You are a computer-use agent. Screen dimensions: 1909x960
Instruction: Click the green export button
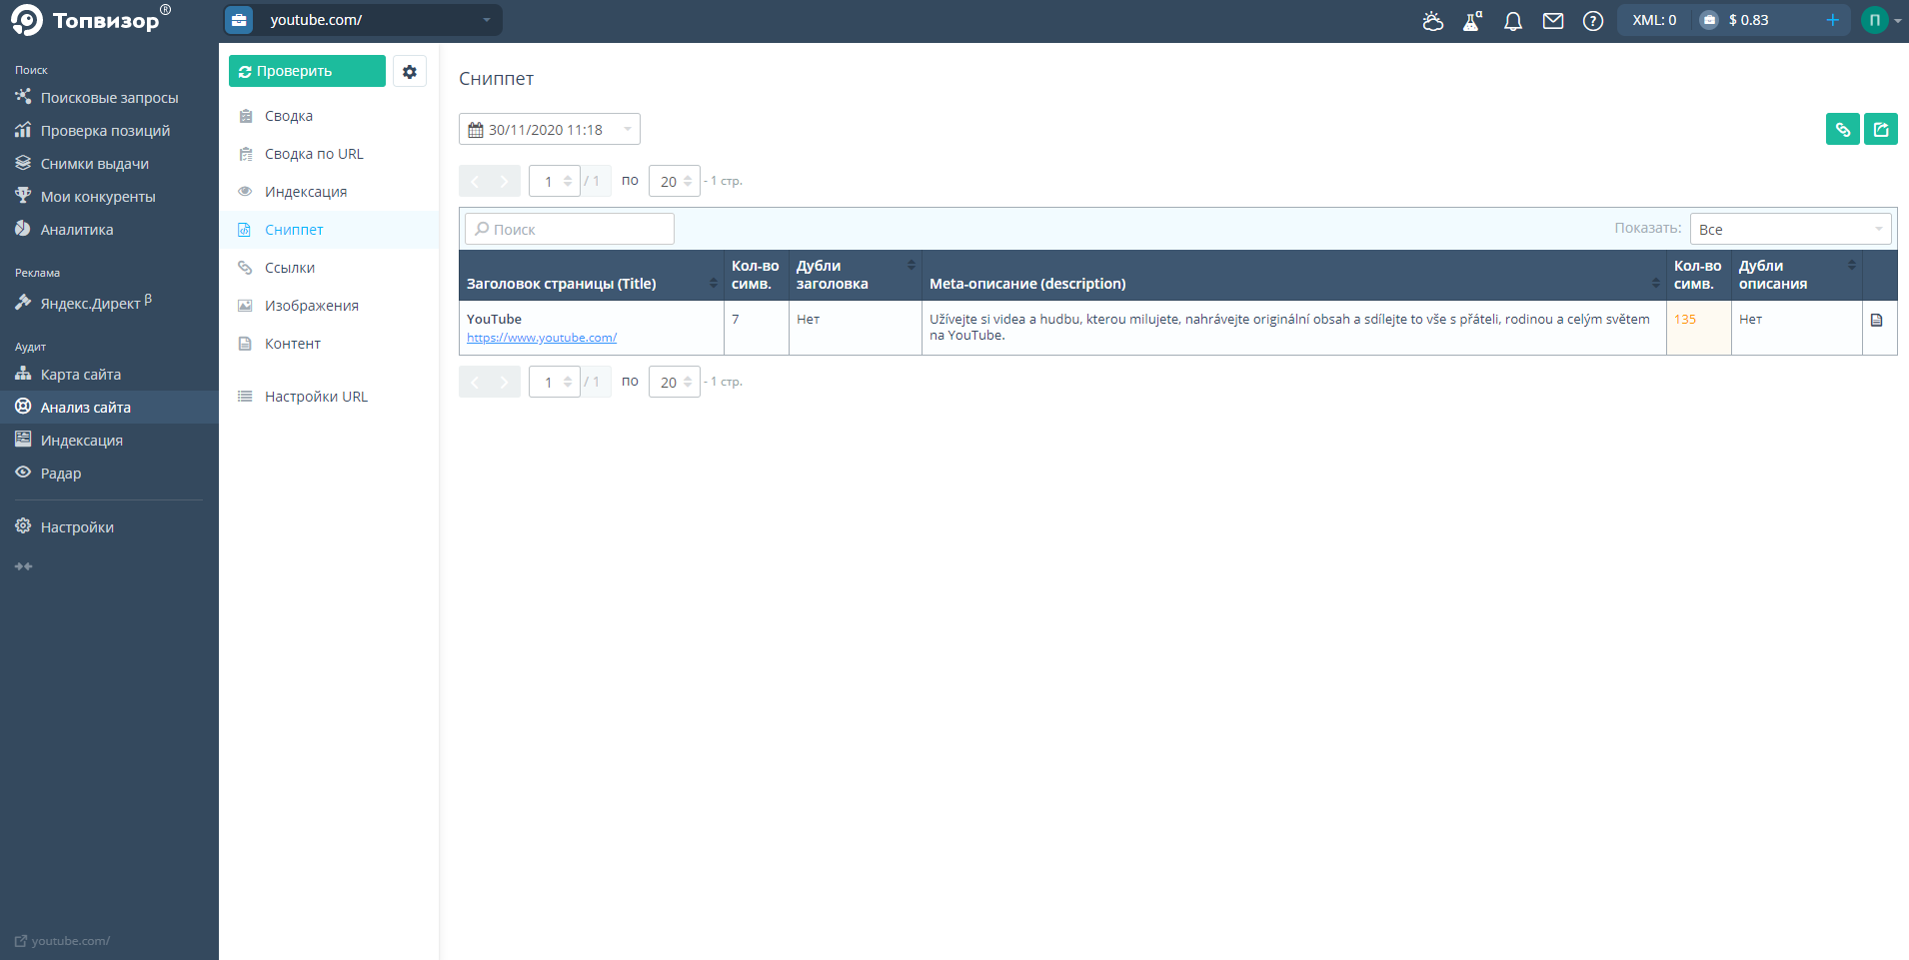(1881, 129)
